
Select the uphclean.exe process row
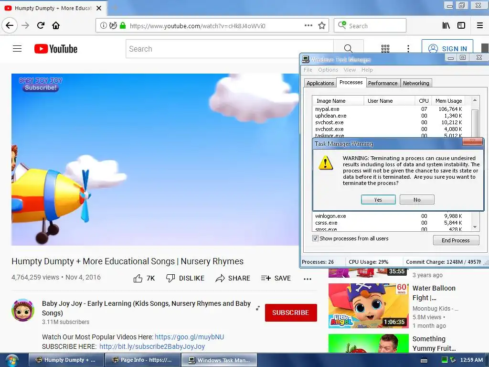coord(389,116)
